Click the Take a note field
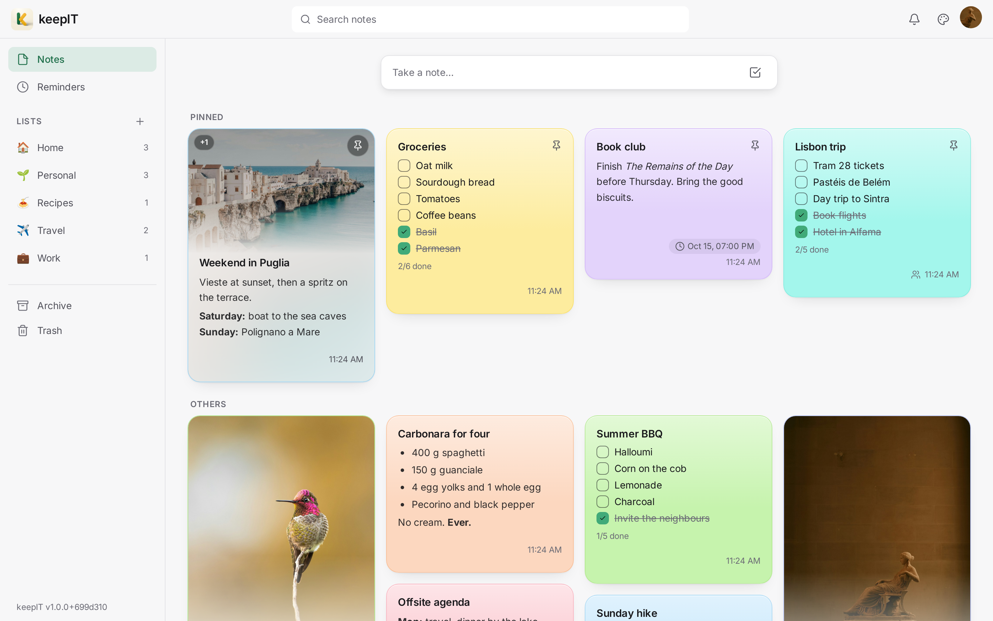 coord(579,72)
